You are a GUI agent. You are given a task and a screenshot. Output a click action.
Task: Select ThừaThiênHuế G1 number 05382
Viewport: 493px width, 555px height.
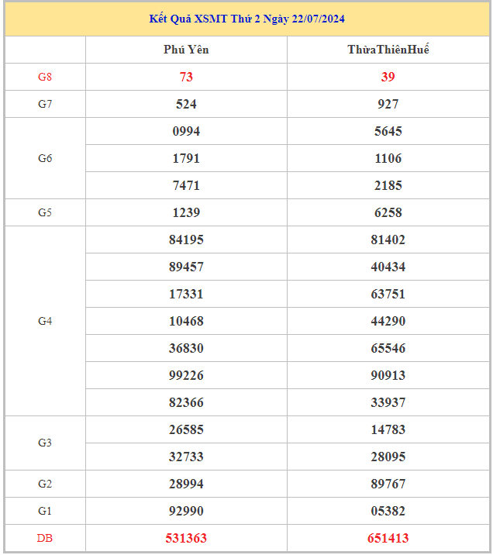[388, 511]
